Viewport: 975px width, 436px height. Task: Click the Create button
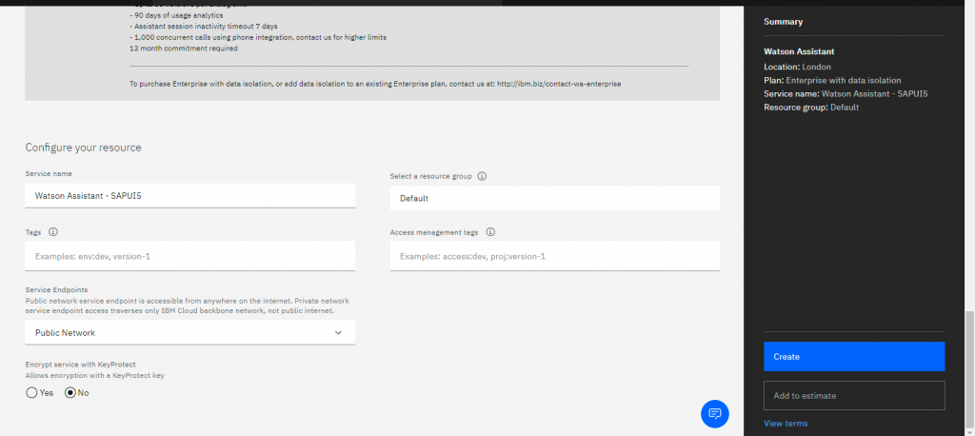tap(854, 356)
